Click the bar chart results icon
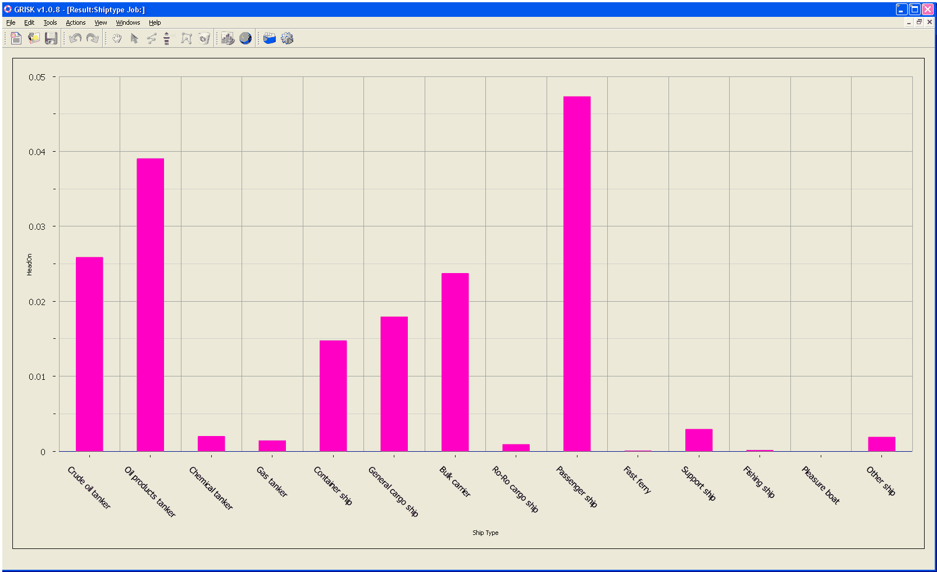The width and height of the screenshot is (937, 572). [x=228, y=38]
